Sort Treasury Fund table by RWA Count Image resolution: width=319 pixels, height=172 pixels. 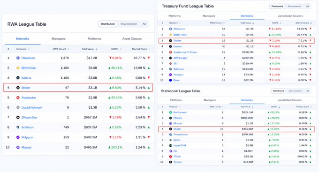click(x=217, y=23)
